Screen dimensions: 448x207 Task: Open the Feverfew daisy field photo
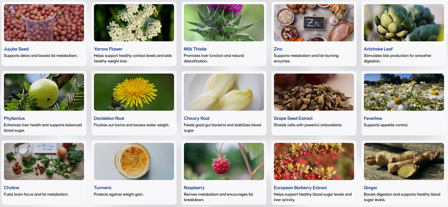[x=404, y=92]
